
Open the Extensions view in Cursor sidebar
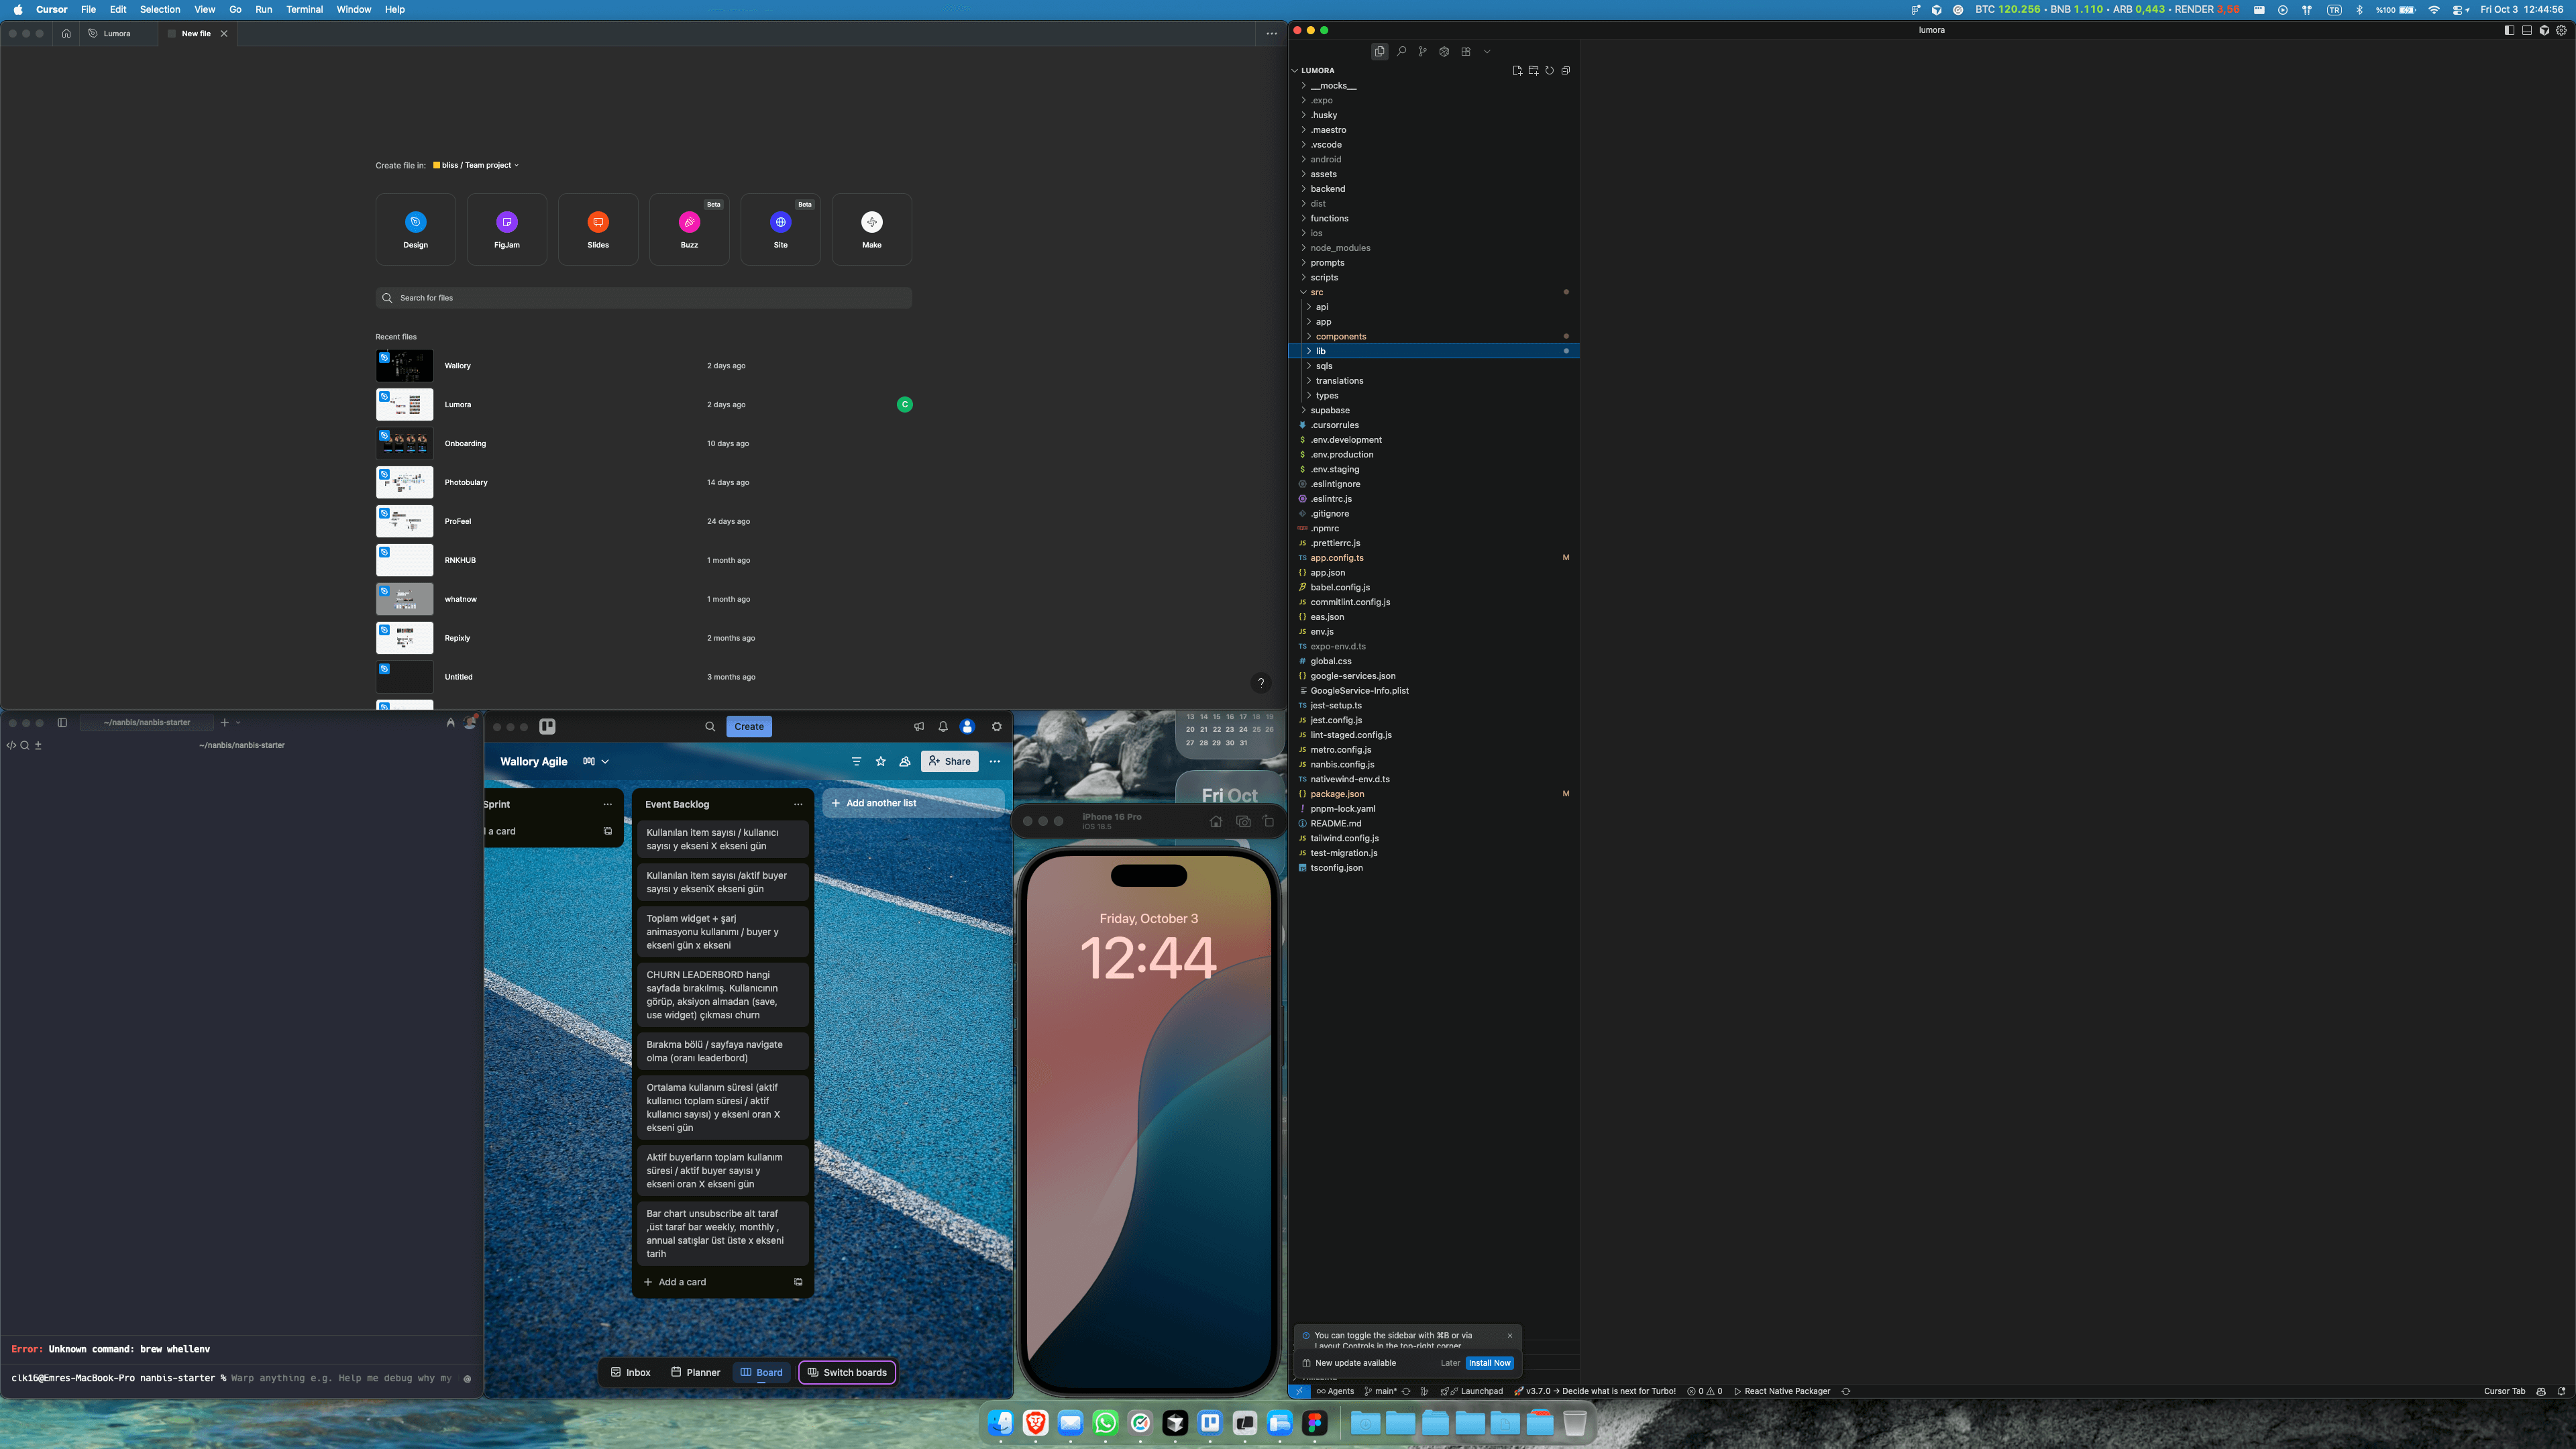click(x=1466, y=51)
